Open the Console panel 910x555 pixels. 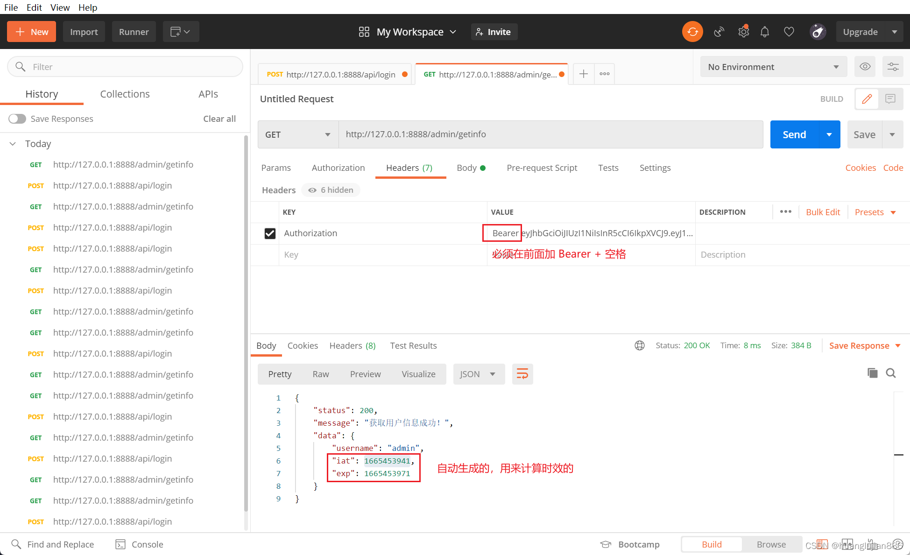click(x=140, y=544)
